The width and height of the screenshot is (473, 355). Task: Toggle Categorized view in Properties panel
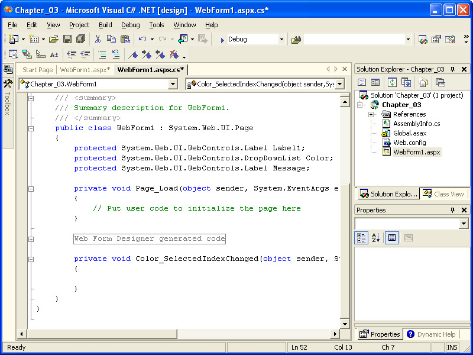point(361,238)
